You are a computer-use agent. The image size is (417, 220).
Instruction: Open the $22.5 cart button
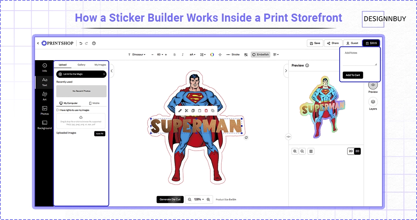[371, 43]
